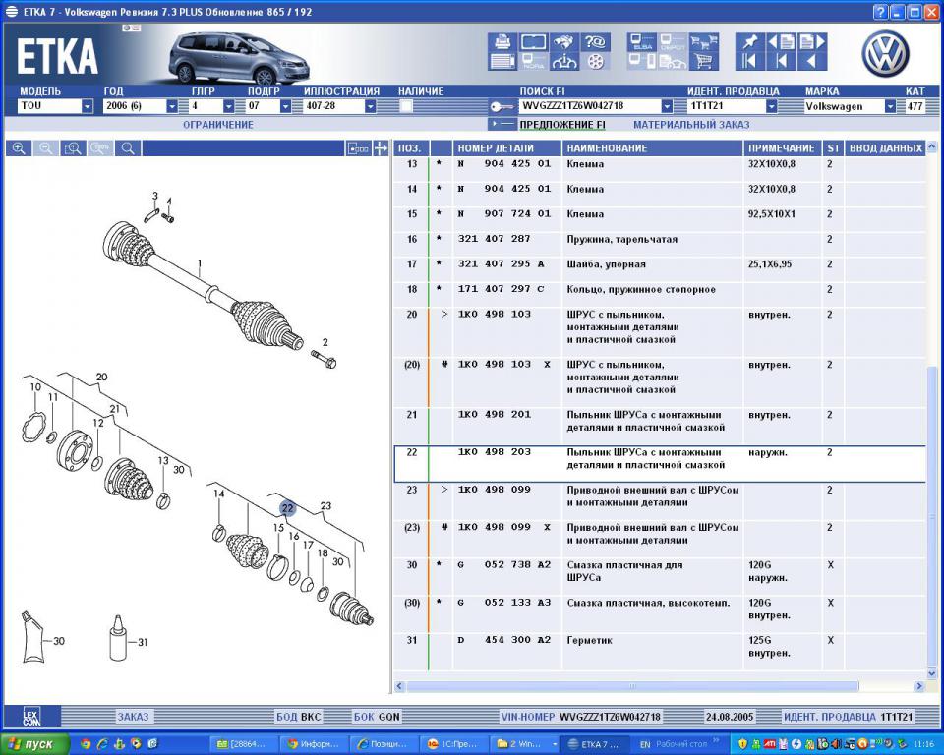Image resolution: width=944 pixels, height=755 pixels.
Task: Click the pushpin icon
Action: pos(749,41)
